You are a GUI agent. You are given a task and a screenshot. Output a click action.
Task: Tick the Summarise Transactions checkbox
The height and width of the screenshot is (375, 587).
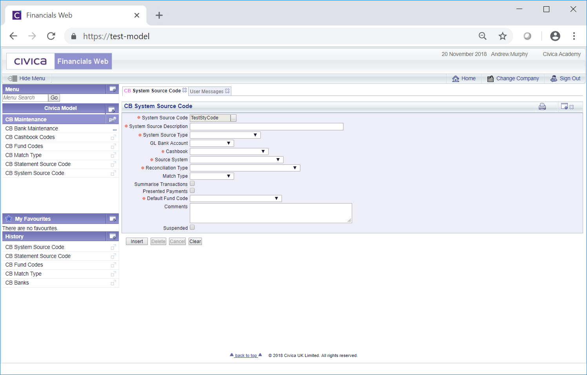click(192, 184)
